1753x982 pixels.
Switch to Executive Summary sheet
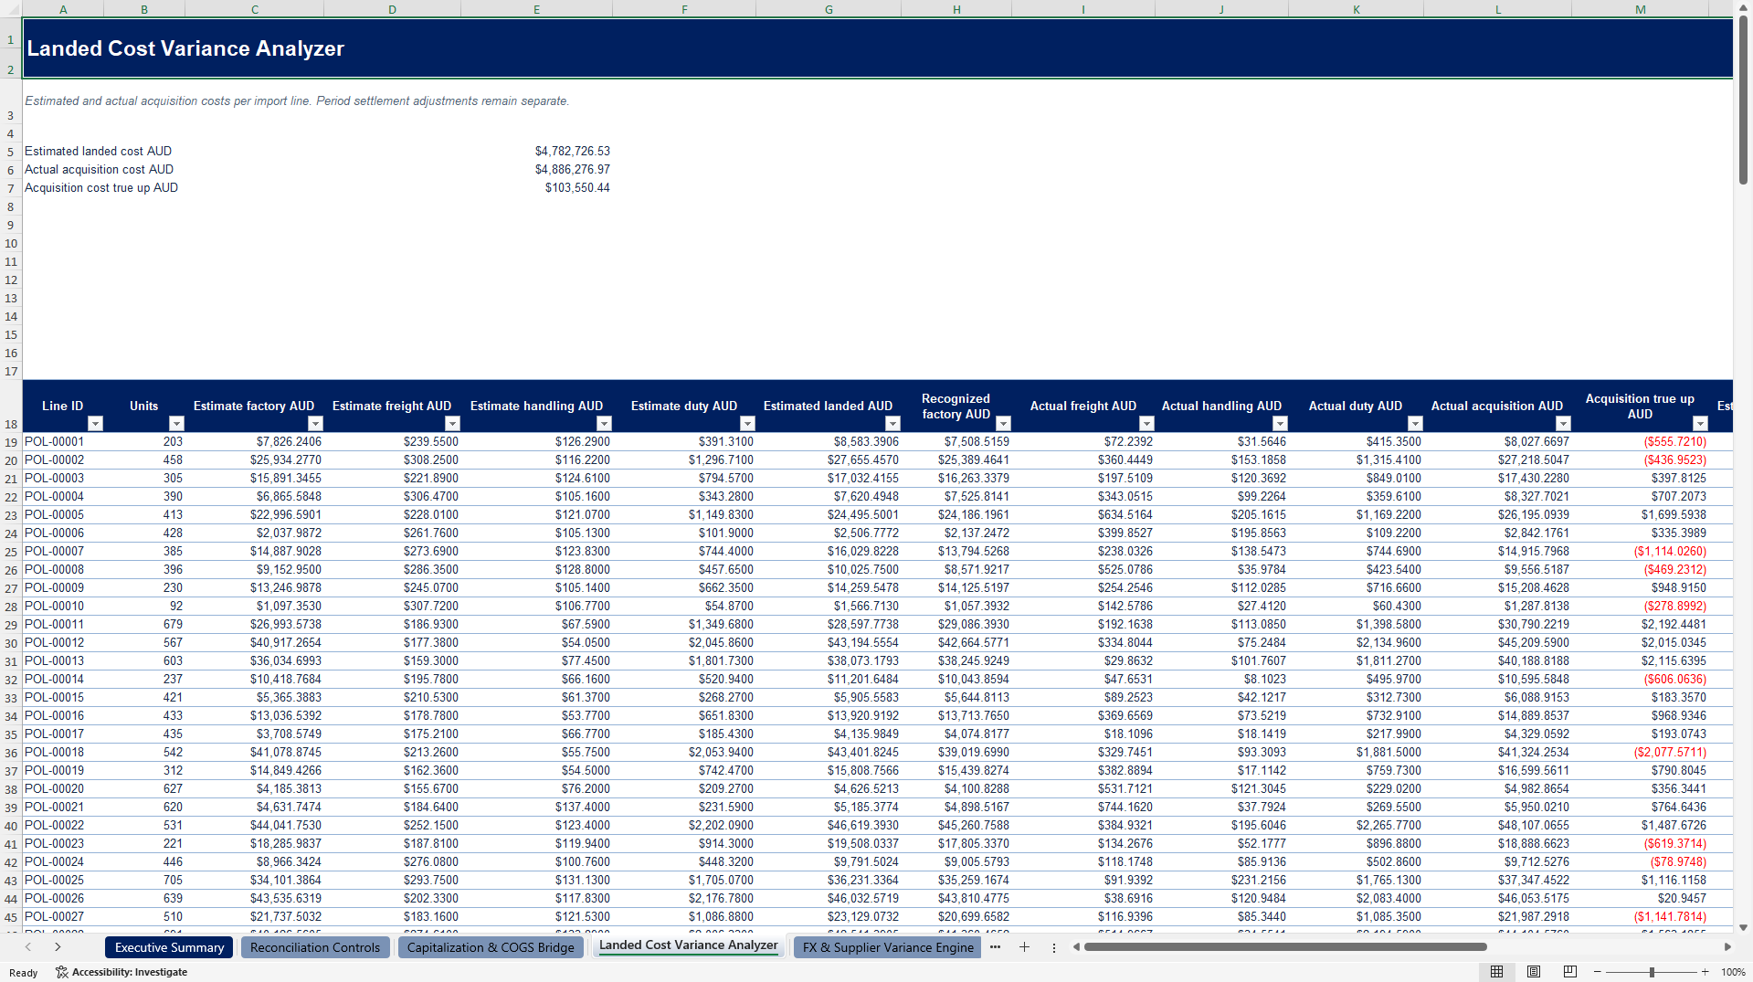[169, 947]
